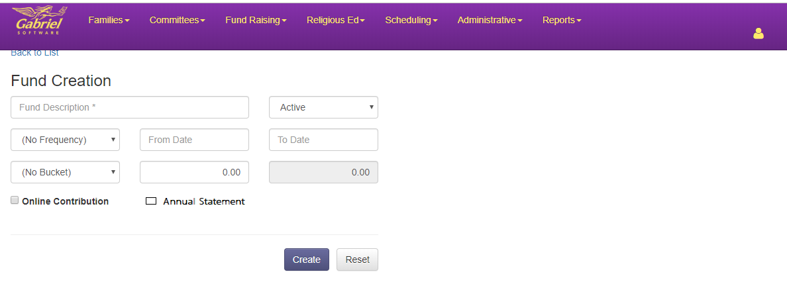Viewport: 787px width, 284px height.
Task: Open the Administrative menu
Action: click(x=490, y=20)
